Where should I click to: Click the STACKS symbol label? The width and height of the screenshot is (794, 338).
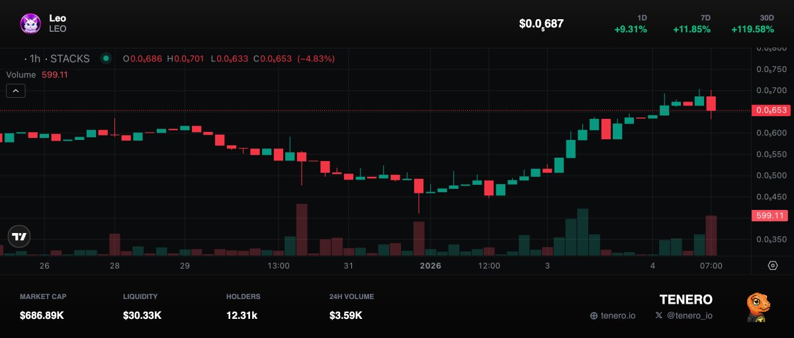coord(70,59)
